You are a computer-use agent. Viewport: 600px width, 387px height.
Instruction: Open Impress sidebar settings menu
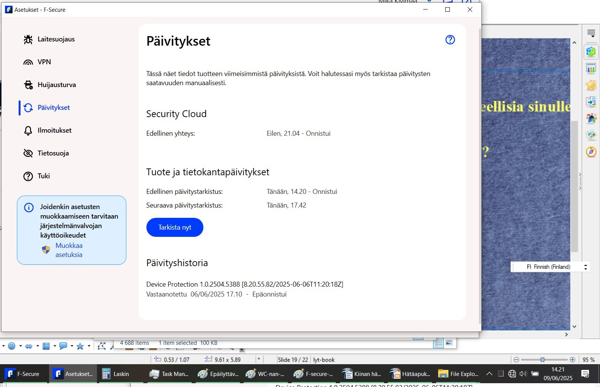point(591,33)
